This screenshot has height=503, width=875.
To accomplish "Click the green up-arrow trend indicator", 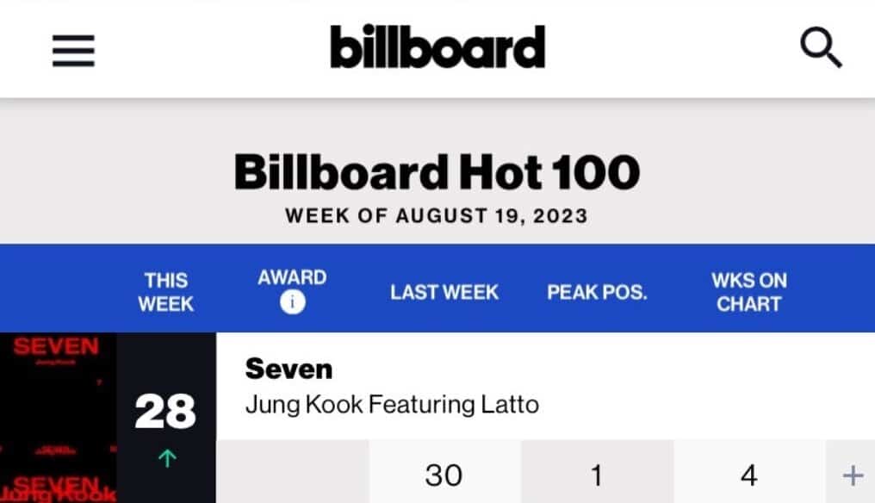I will coord(166,460).
